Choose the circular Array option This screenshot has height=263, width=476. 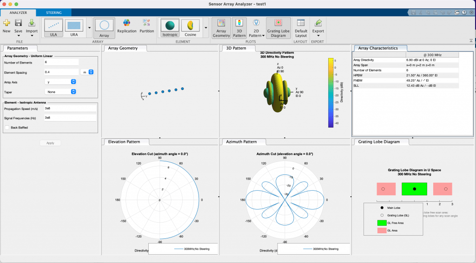pos(104,28)
